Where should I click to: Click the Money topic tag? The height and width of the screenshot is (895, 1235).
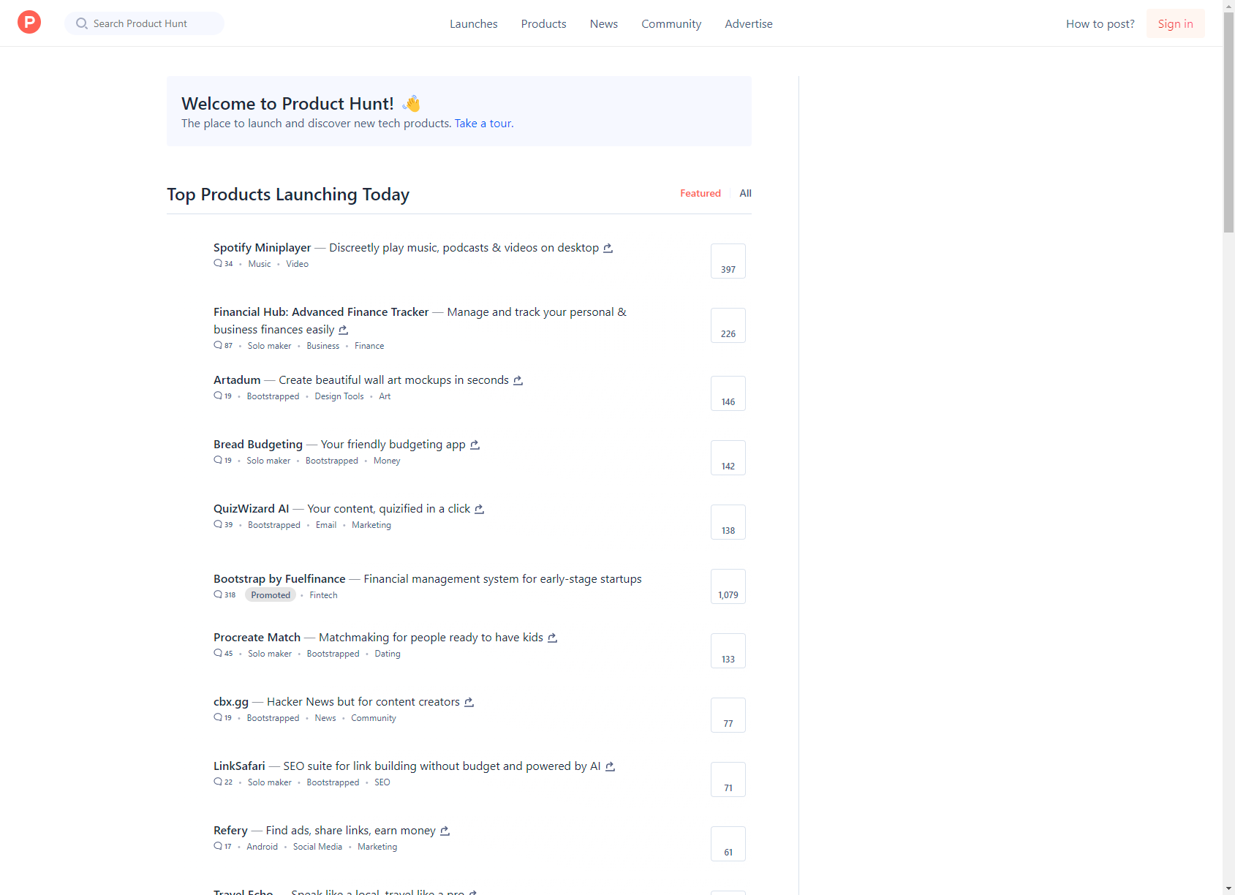click(387, 461)
